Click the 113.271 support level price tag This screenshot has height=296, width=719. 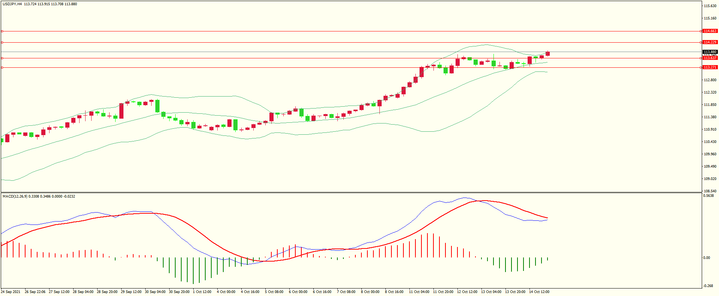click(x=710, y=67)
